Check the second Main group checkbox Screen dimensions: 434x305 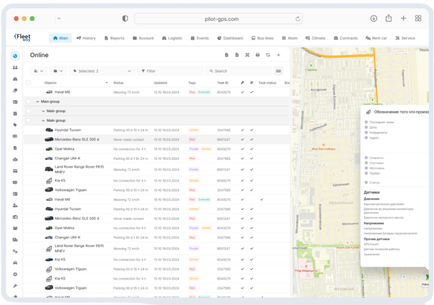(x=28, y=111)
